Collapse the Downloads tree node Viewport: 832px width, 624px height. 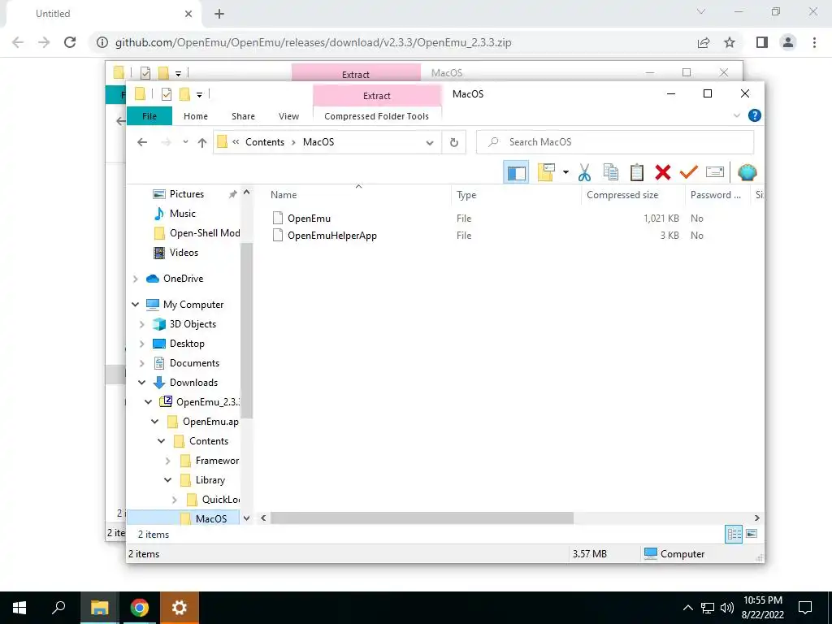[141, 383]
